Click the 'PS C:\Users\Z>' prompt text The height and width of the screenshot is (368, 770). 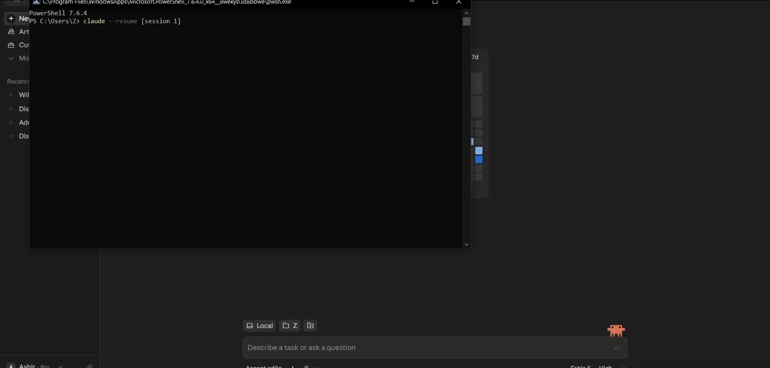tap(54, 21)
